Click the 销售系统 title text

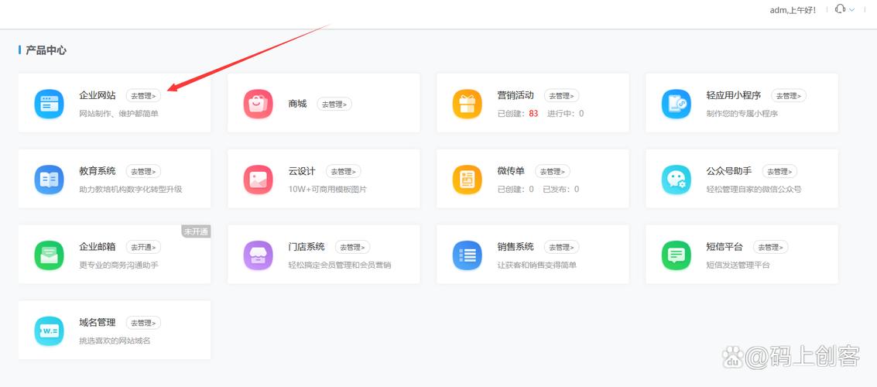coord(516,246)
